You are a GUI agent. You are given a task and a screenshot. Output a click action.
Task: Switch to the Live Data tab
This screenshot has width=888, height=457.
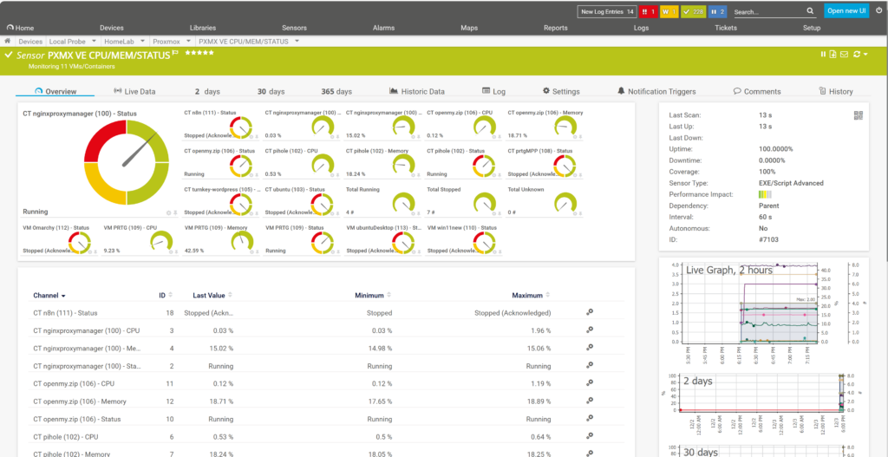[134, 91]
